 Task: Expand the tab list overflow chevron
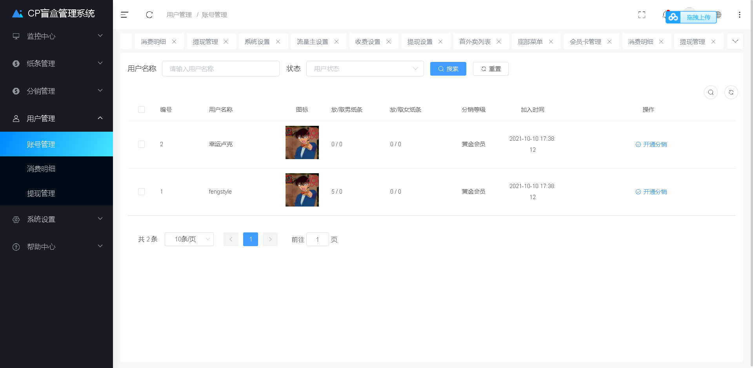click(735, 41)
